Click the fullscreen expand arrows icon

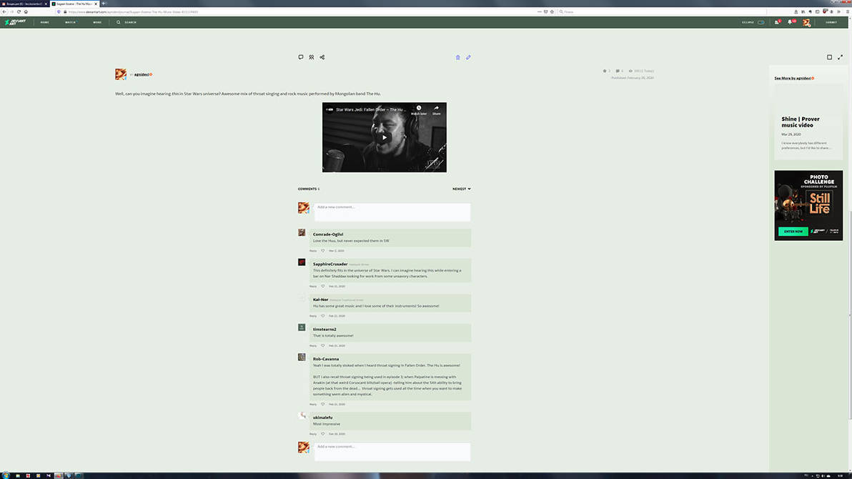pos(840,57)
